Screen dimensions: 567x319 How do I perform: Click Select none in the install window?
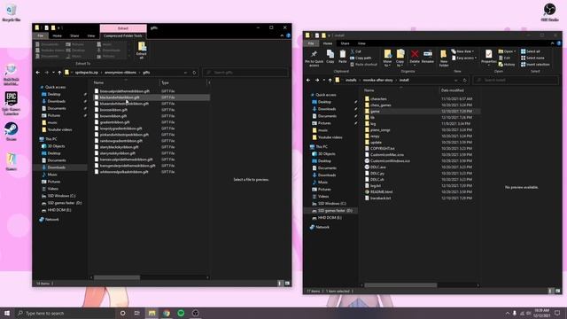532,58
